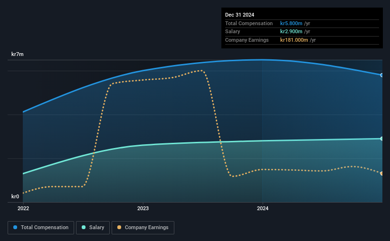Screen dimensions: 390x241
Task: Toggle the Salary legend button
Action: 93,228
